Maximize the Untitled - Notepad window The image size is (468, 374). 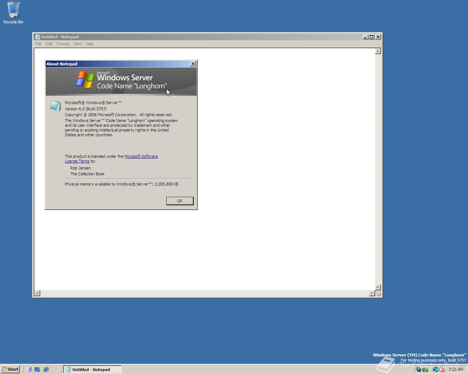point(371,37)
